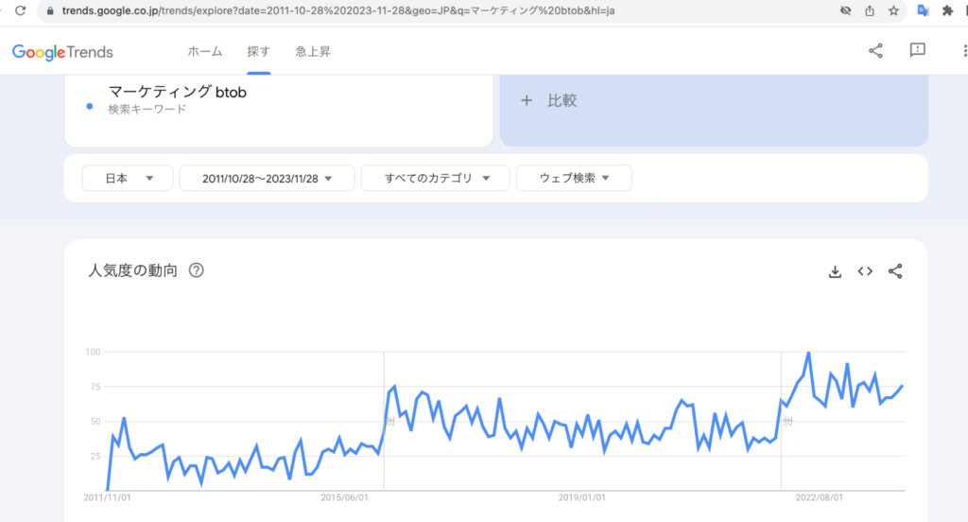
Task: Click the 2015/06/01 axis label
Action: pyautogui.click(x=344, y=497)
